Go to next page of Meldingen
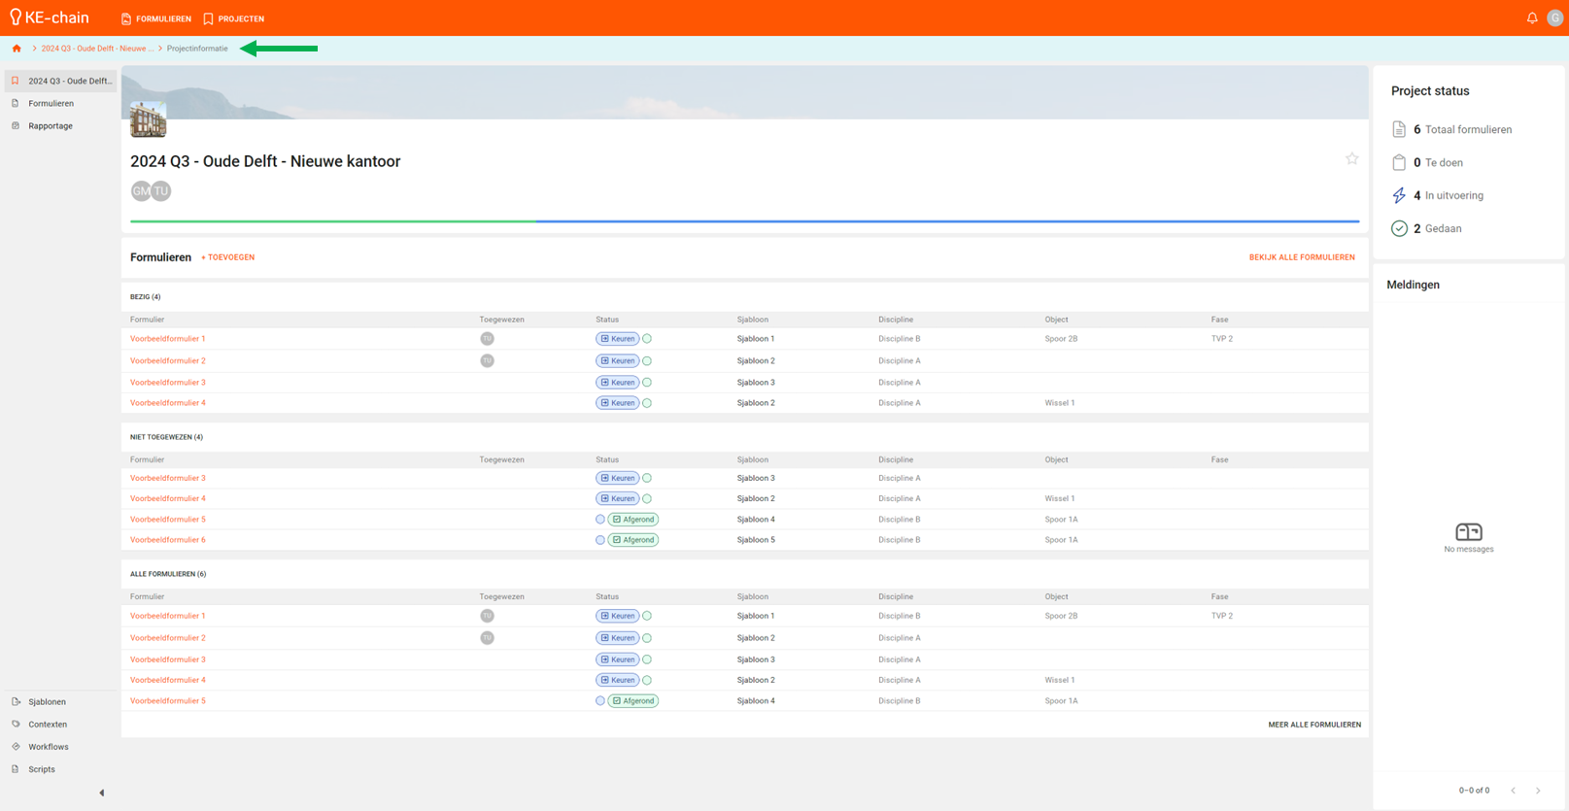Viewport: 1569px width, 811px height. click(x=1538, y=791)
